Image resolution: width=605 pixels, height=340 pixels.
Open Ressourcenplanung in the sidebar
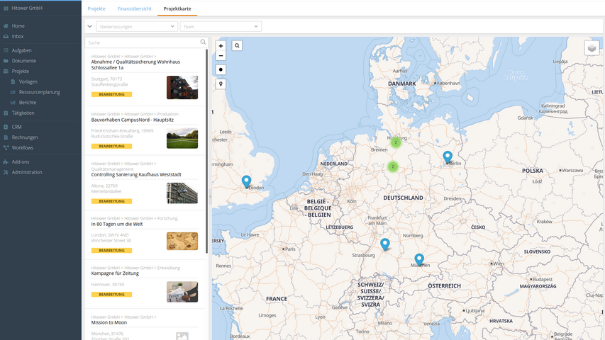click(x=39, y=92)
